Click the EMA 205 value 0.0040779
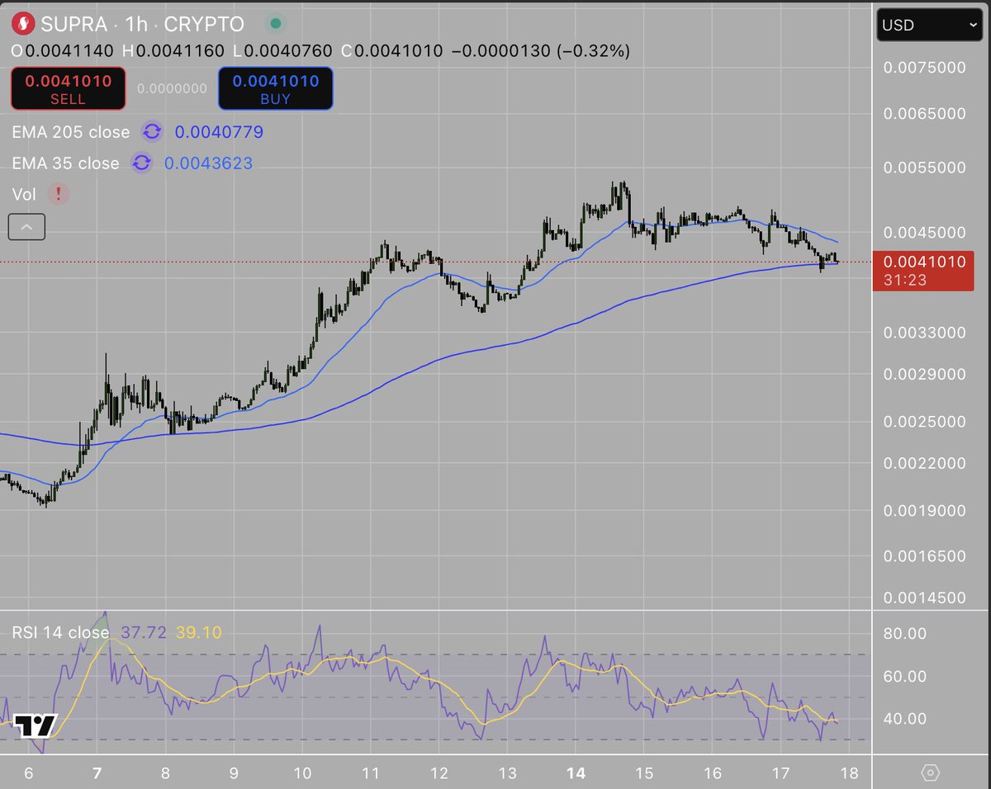Image resolution: width=991 pixels, height=789 pixels. point(219,132)
